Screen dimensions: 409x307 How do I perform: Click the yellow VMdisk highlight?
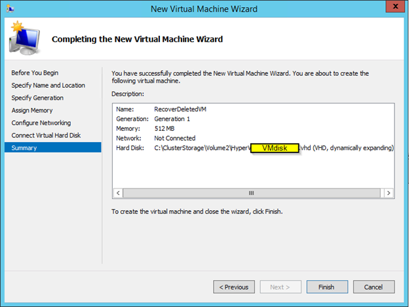click(x=275, y=149)
